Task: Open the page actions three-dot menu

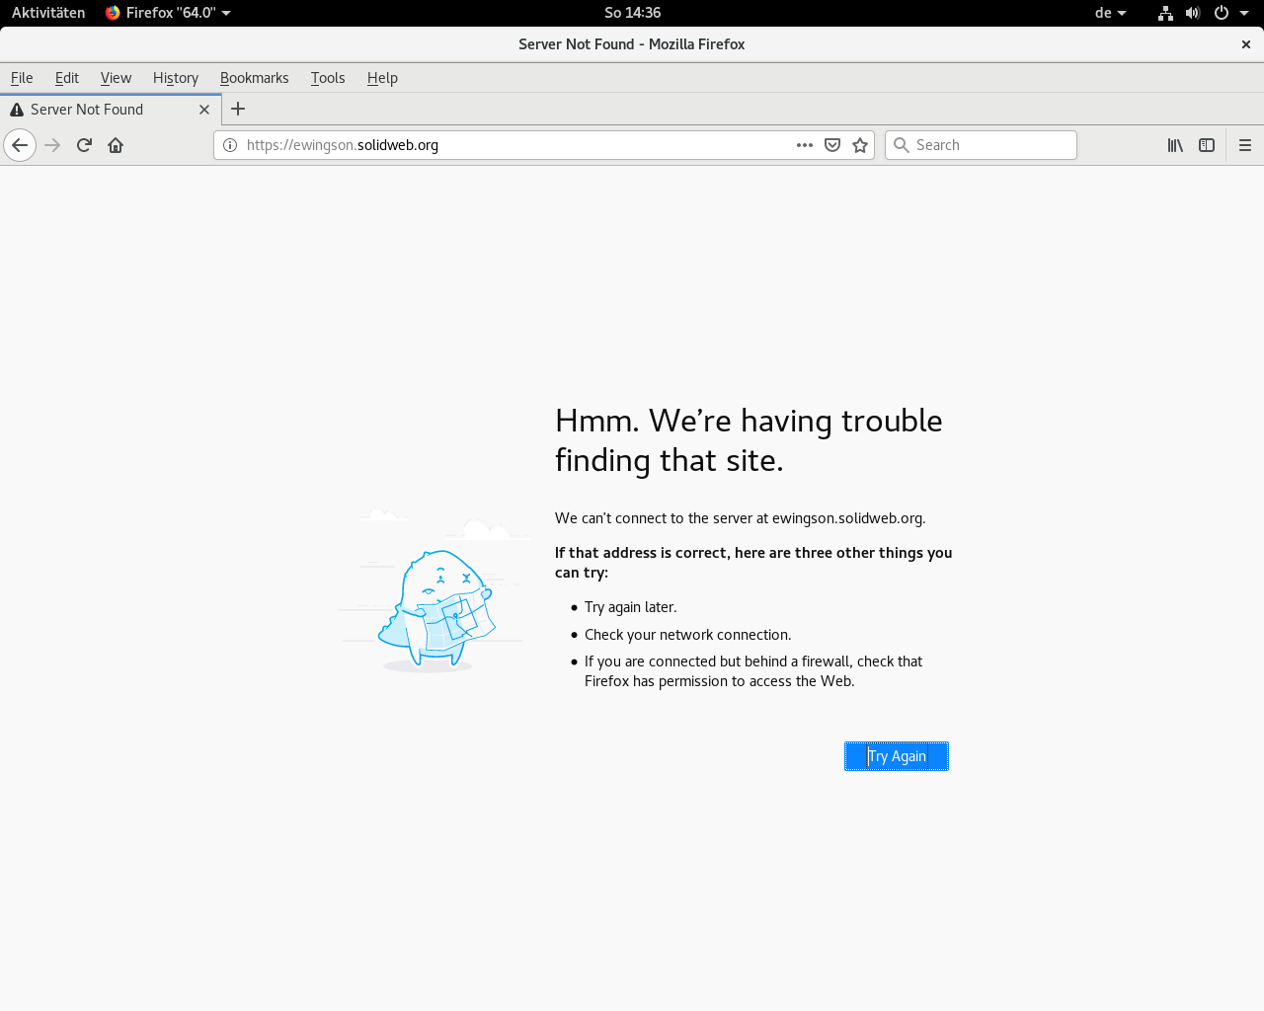Action: click(x=805, y=145)
